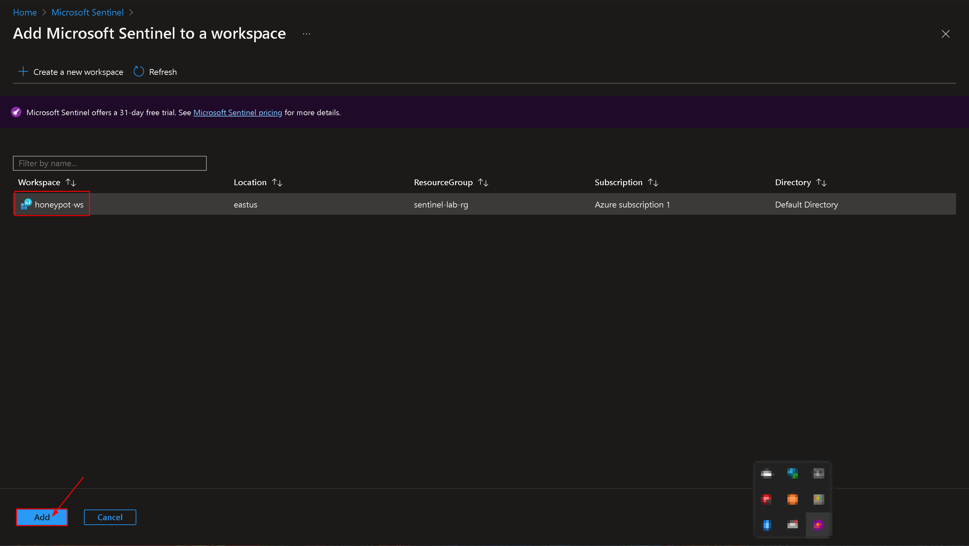Toggle sort order on the Workspace column
The width and height of the screenshot is (969, 546).
point(71,182)
